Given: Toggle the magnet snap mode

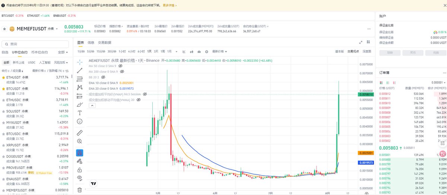Looking at the screenshot, I should tap(79, 153).
